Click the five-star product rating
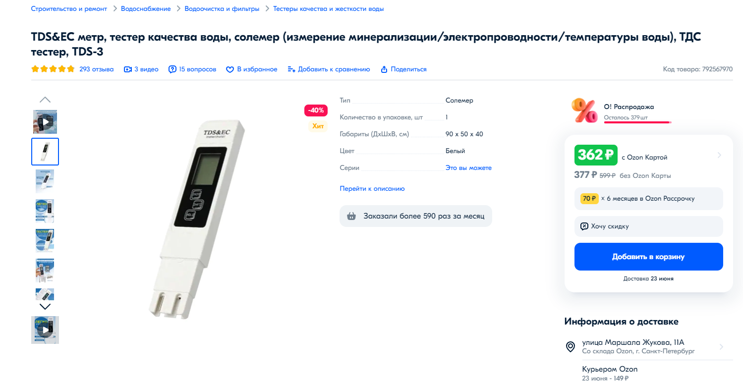The image size is (743, 385). point(53,69)
